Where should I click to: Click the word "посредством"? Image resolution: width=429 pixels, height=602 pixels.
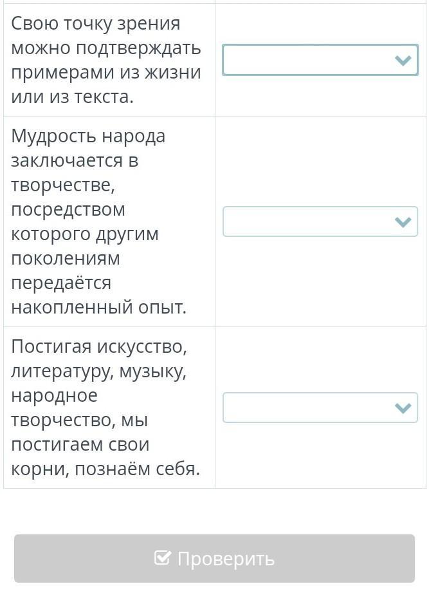click(x=68, y=211)
